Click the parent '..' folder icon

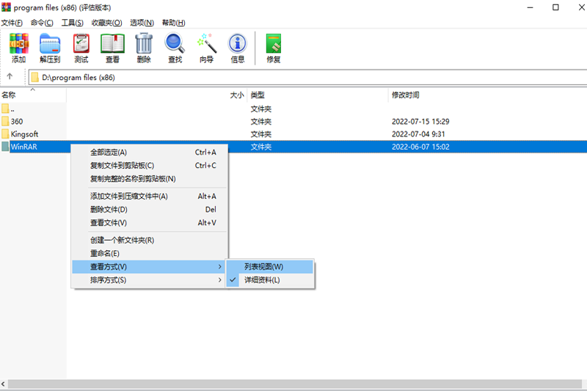[5, 109]
